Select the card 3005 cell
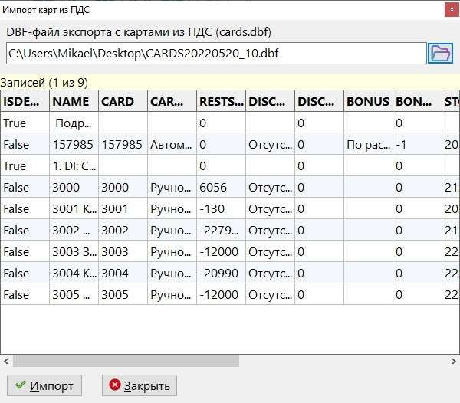 click(x=123, y=294)
